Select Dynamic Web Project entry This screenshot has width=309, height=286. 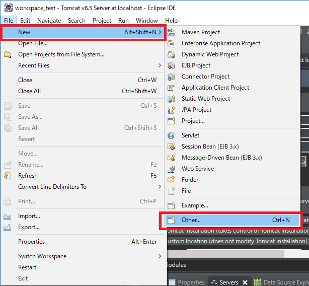point(233,54)
